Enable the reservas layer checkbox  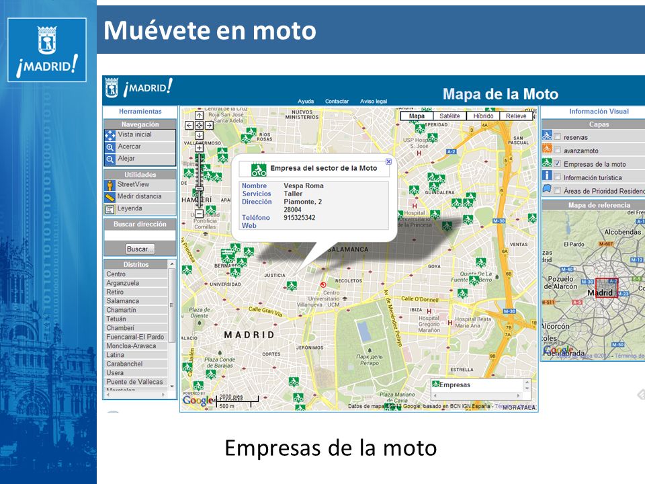coord(558,136)
